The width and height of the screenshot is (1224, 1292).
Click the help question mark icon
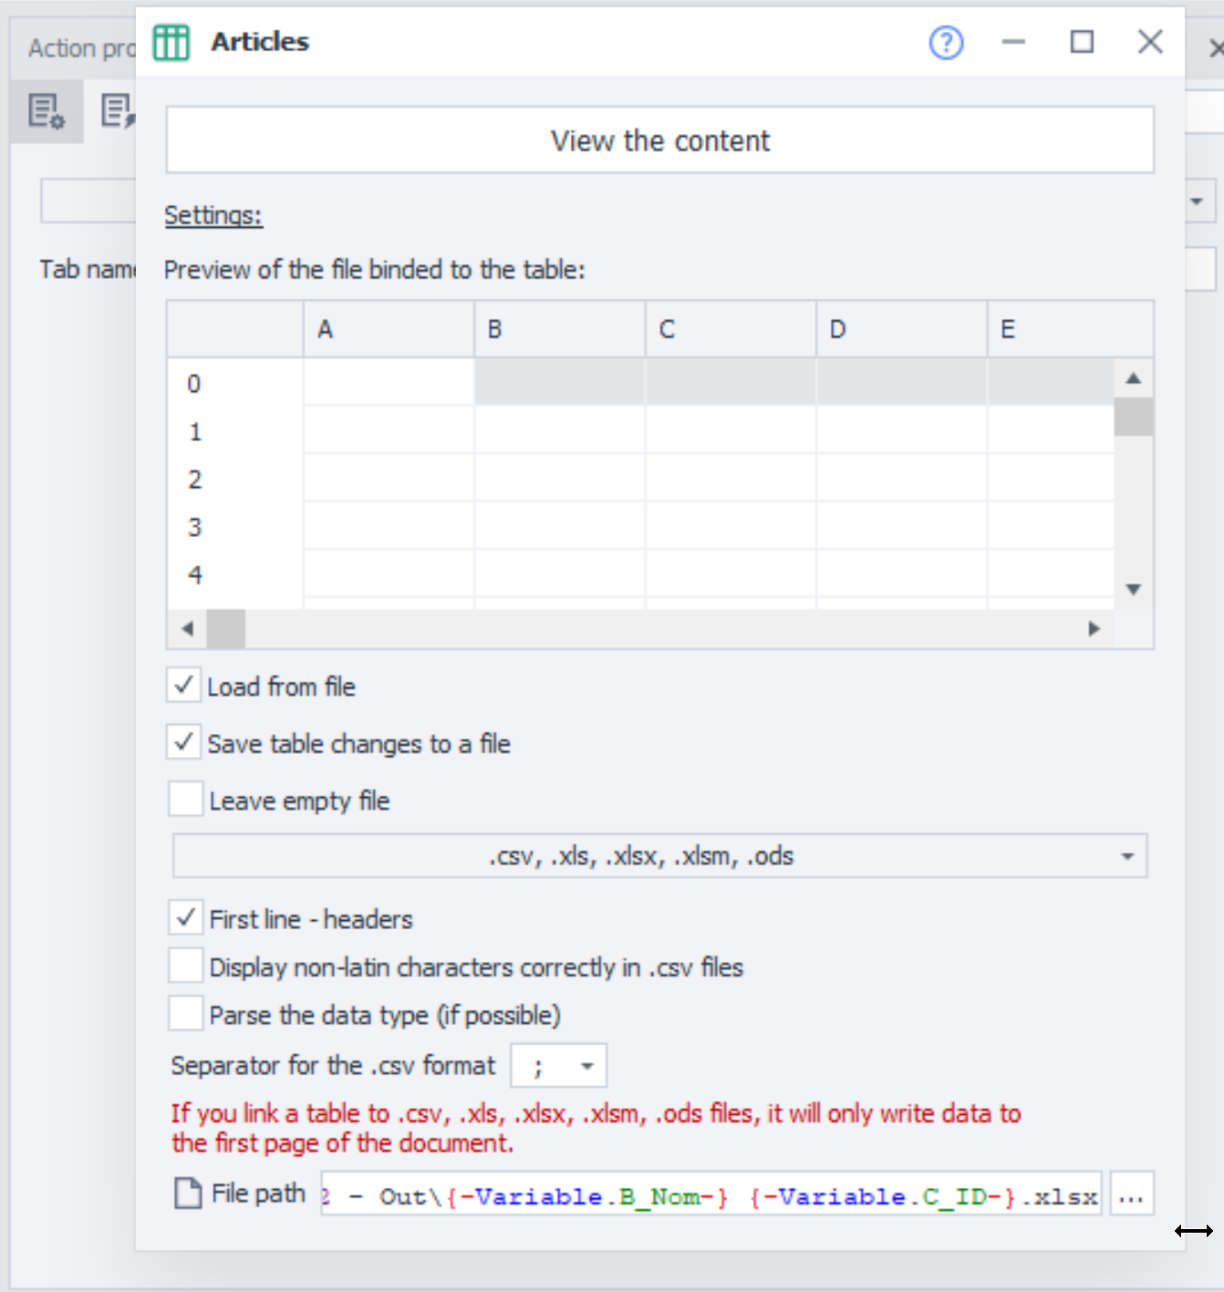[x=946, y=42]
